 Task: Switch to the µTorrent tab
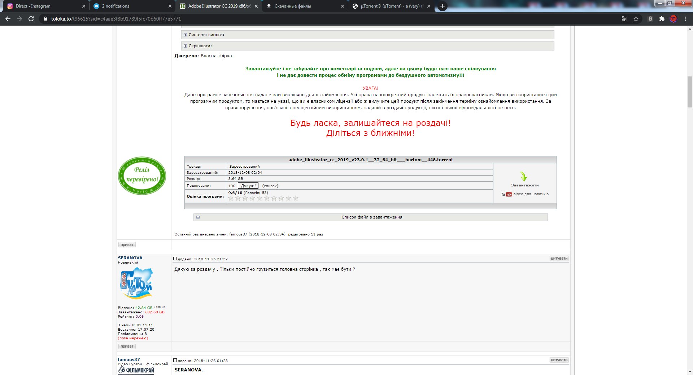point(391,6)
